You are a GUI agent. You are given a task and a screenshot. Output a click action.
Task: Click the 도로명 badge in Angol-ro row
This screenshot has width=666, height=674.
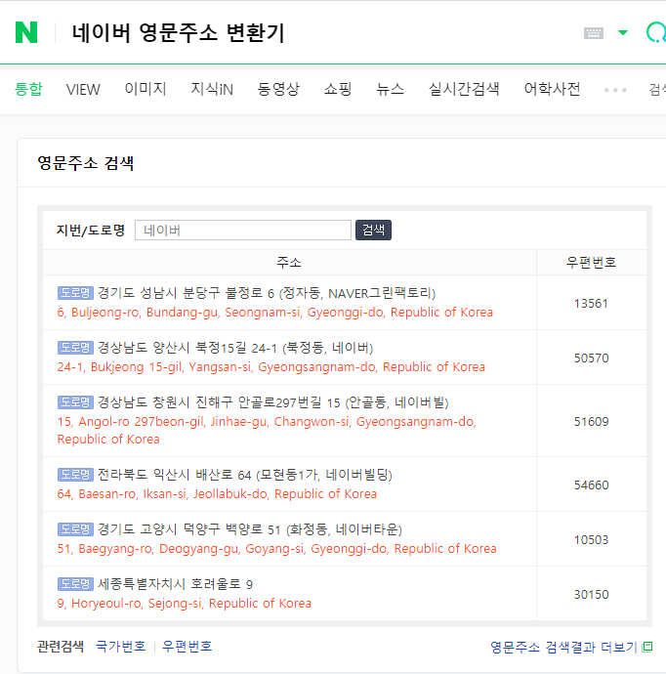point(75,402)
